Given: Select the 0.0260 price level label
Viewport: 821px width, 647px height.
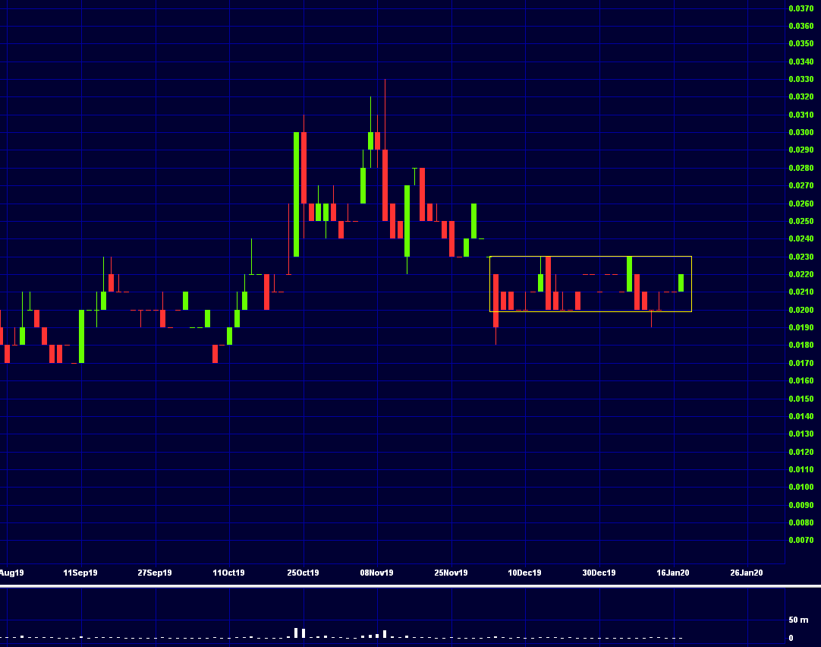Looking at the screenshot, I should click(801, 204).
